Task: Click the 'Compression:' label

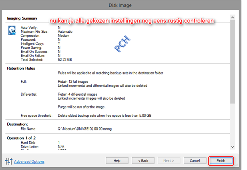Action: point(30,36)
